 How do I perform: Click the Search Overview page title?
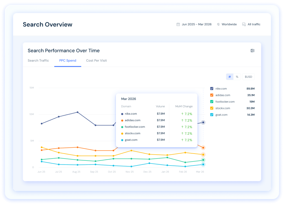(47, 24)
